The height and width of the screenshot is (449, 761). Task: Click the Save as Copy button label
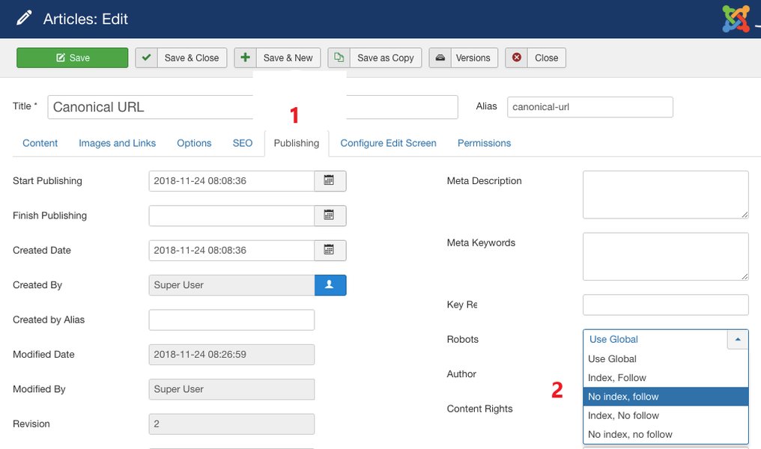pyautogui.click(x=386, y=58)
